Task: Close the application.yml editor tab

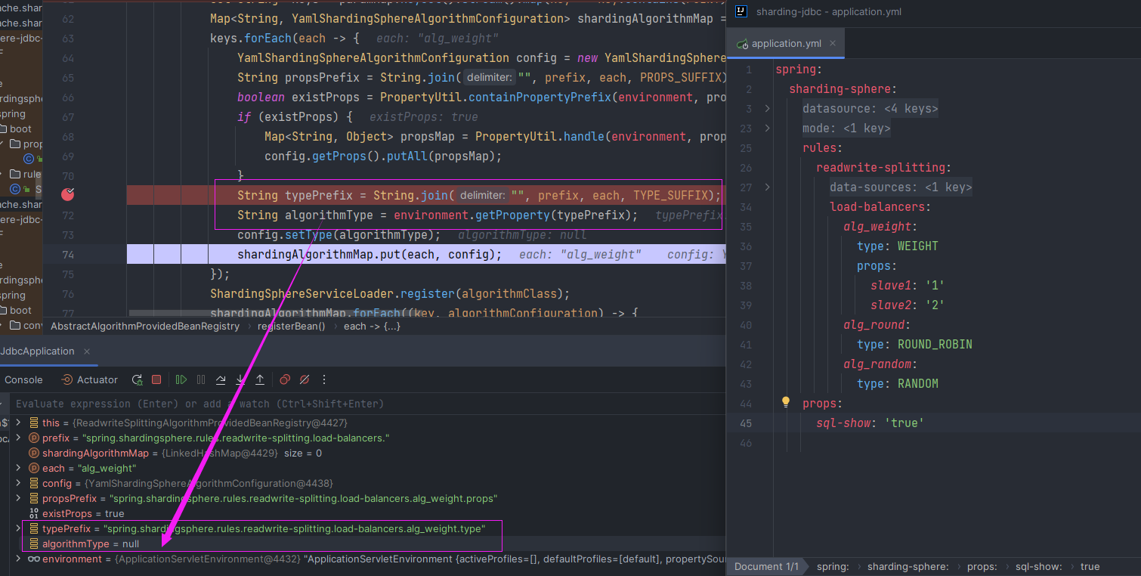Action: pos(833,43)
